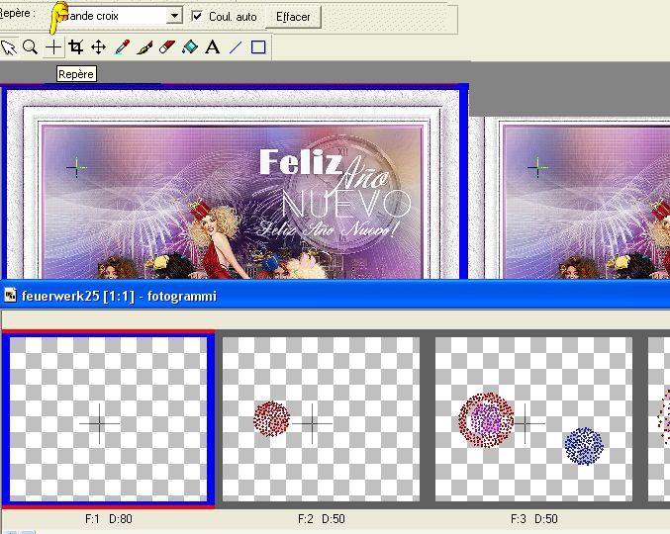Select the Rectangle shape tool
This screenshot has width=670, height=534.
pyautogui.click(x=258, y=46)
